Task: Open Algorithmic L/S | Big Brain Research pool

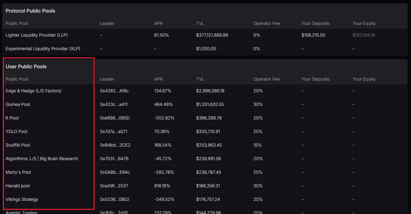Action: [x=42, y=158]
